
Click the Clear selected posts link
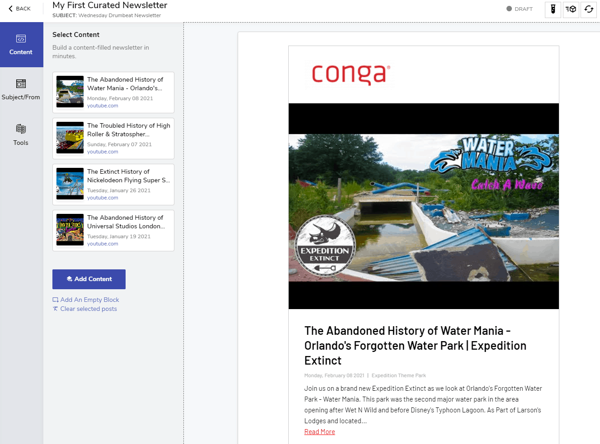coord(85,309)
